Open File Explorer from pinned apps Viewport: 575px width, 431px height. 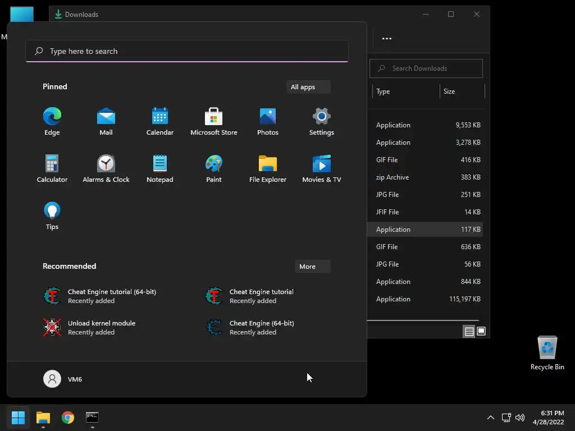268,168
